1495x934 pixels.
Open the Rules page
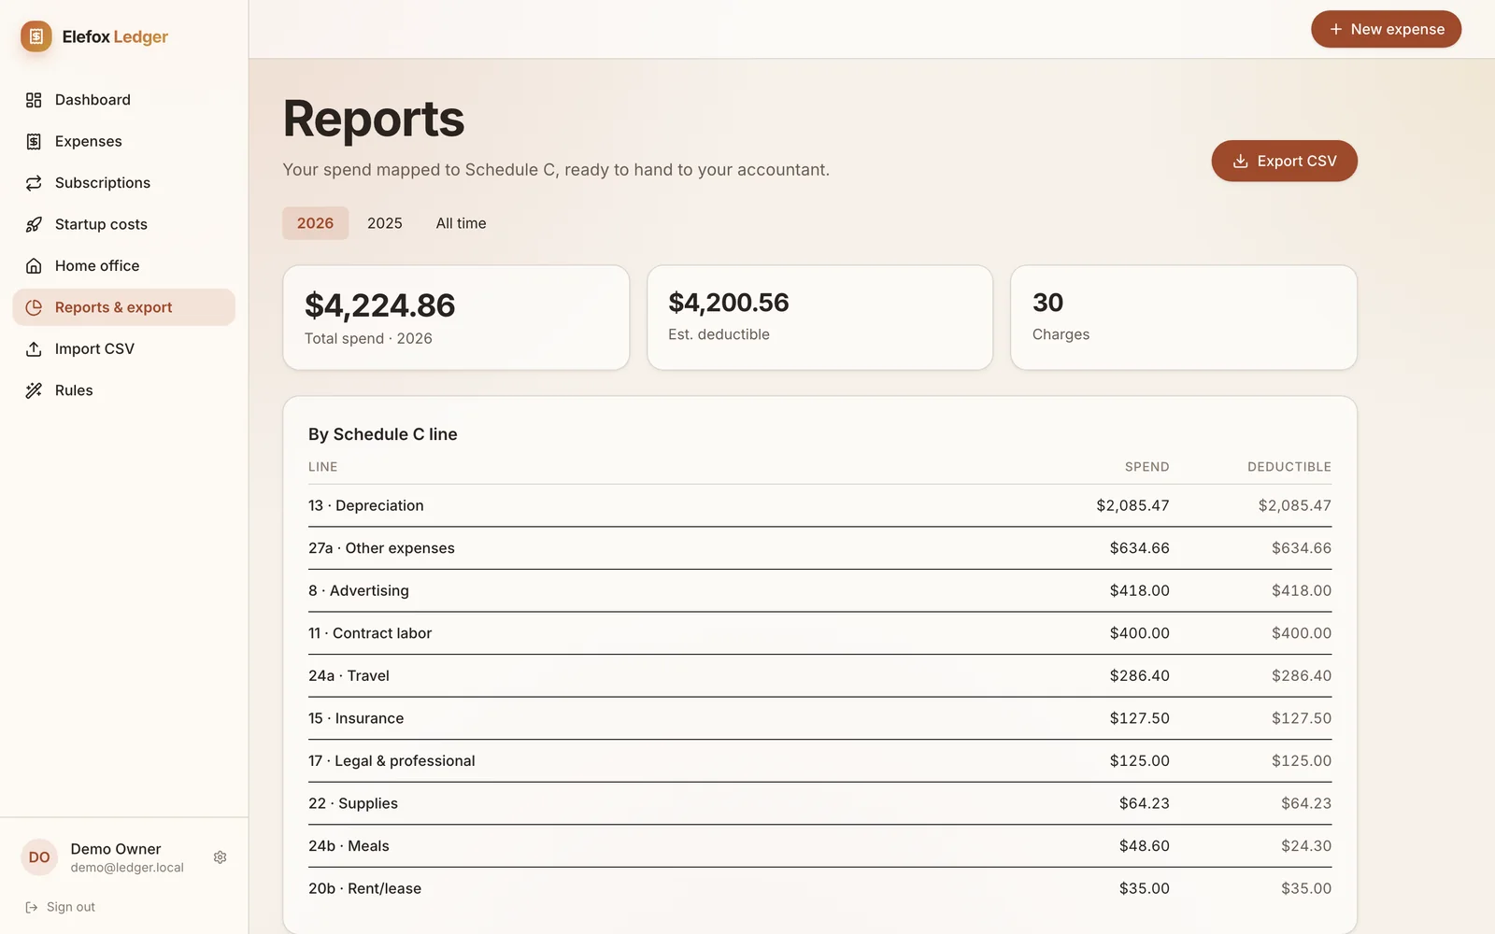tap(124, 390)
